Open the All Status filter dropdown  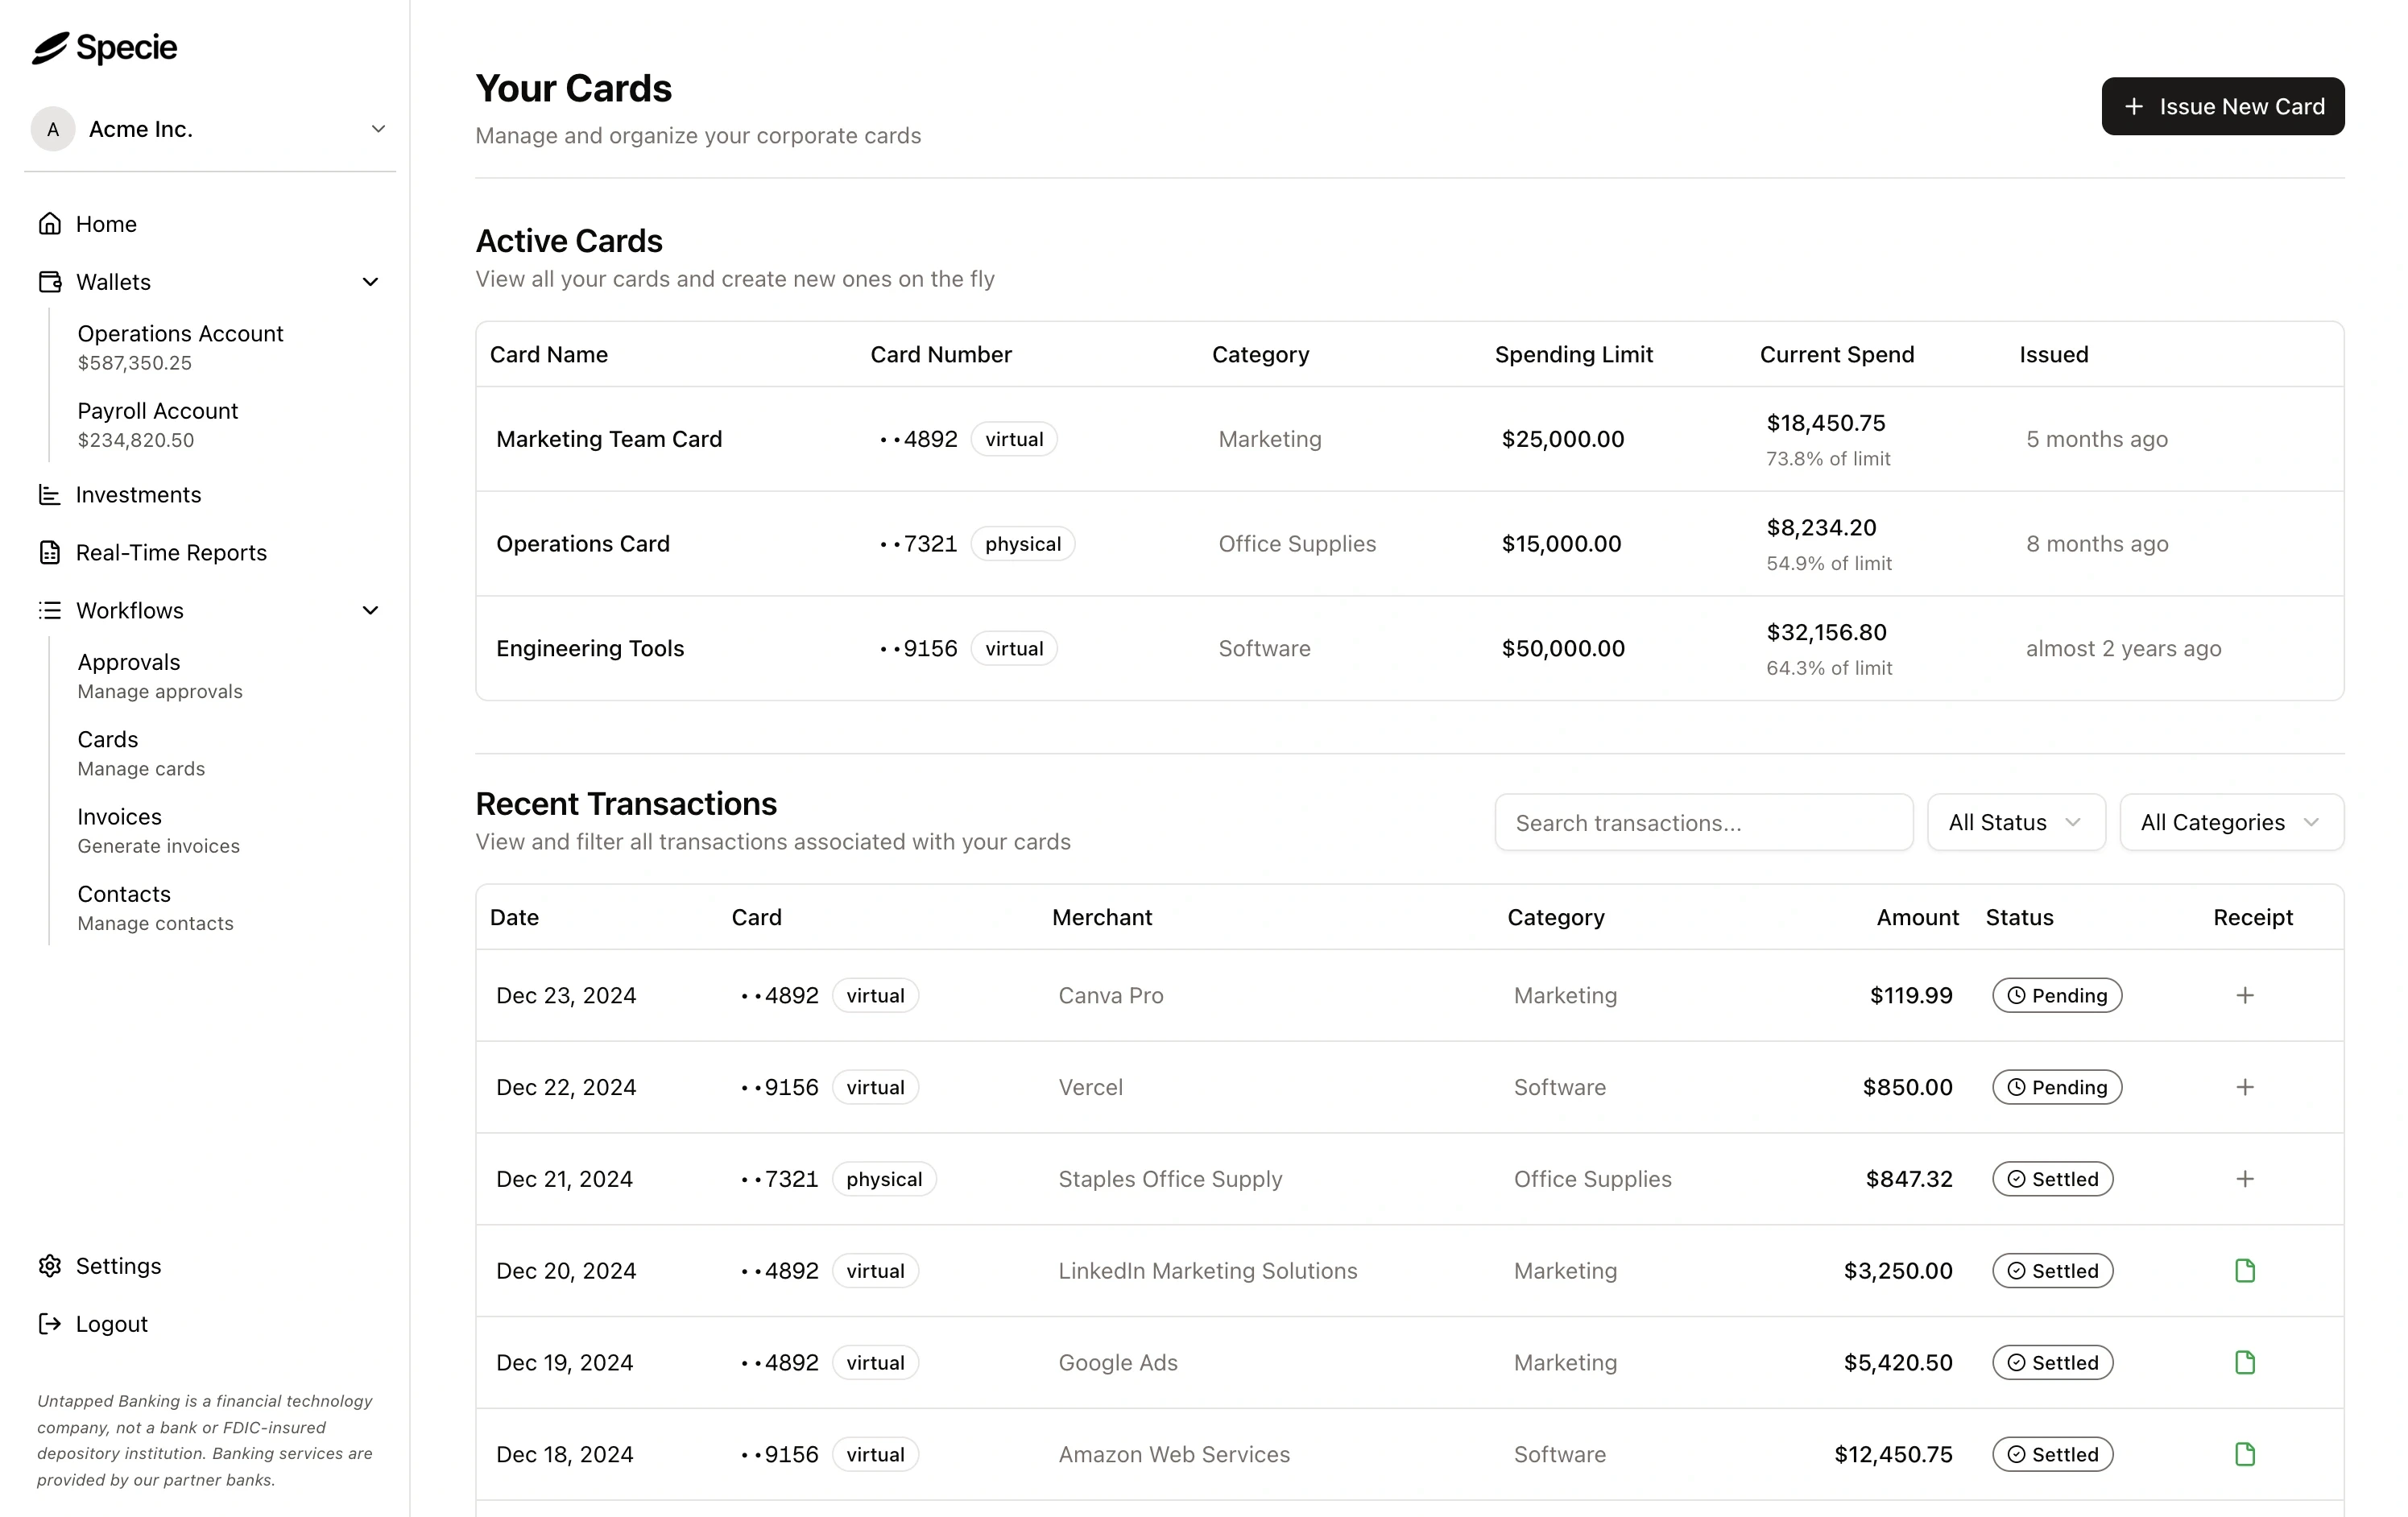[2014, 822]
